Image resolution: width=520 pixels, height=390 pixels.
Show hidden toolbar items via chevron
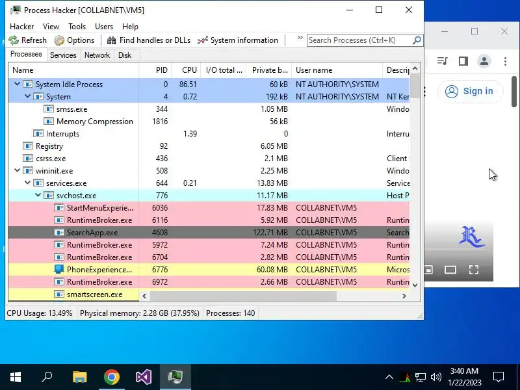pyautogui.click(x=300, y=38)
